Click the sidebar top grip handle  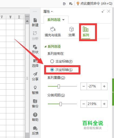point(35,12)
